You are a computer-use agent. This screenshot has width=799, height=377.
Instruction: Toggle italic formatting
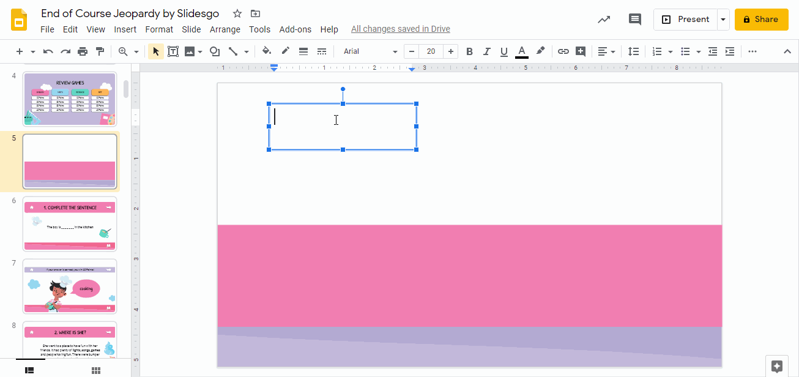(x=486, y=51)
